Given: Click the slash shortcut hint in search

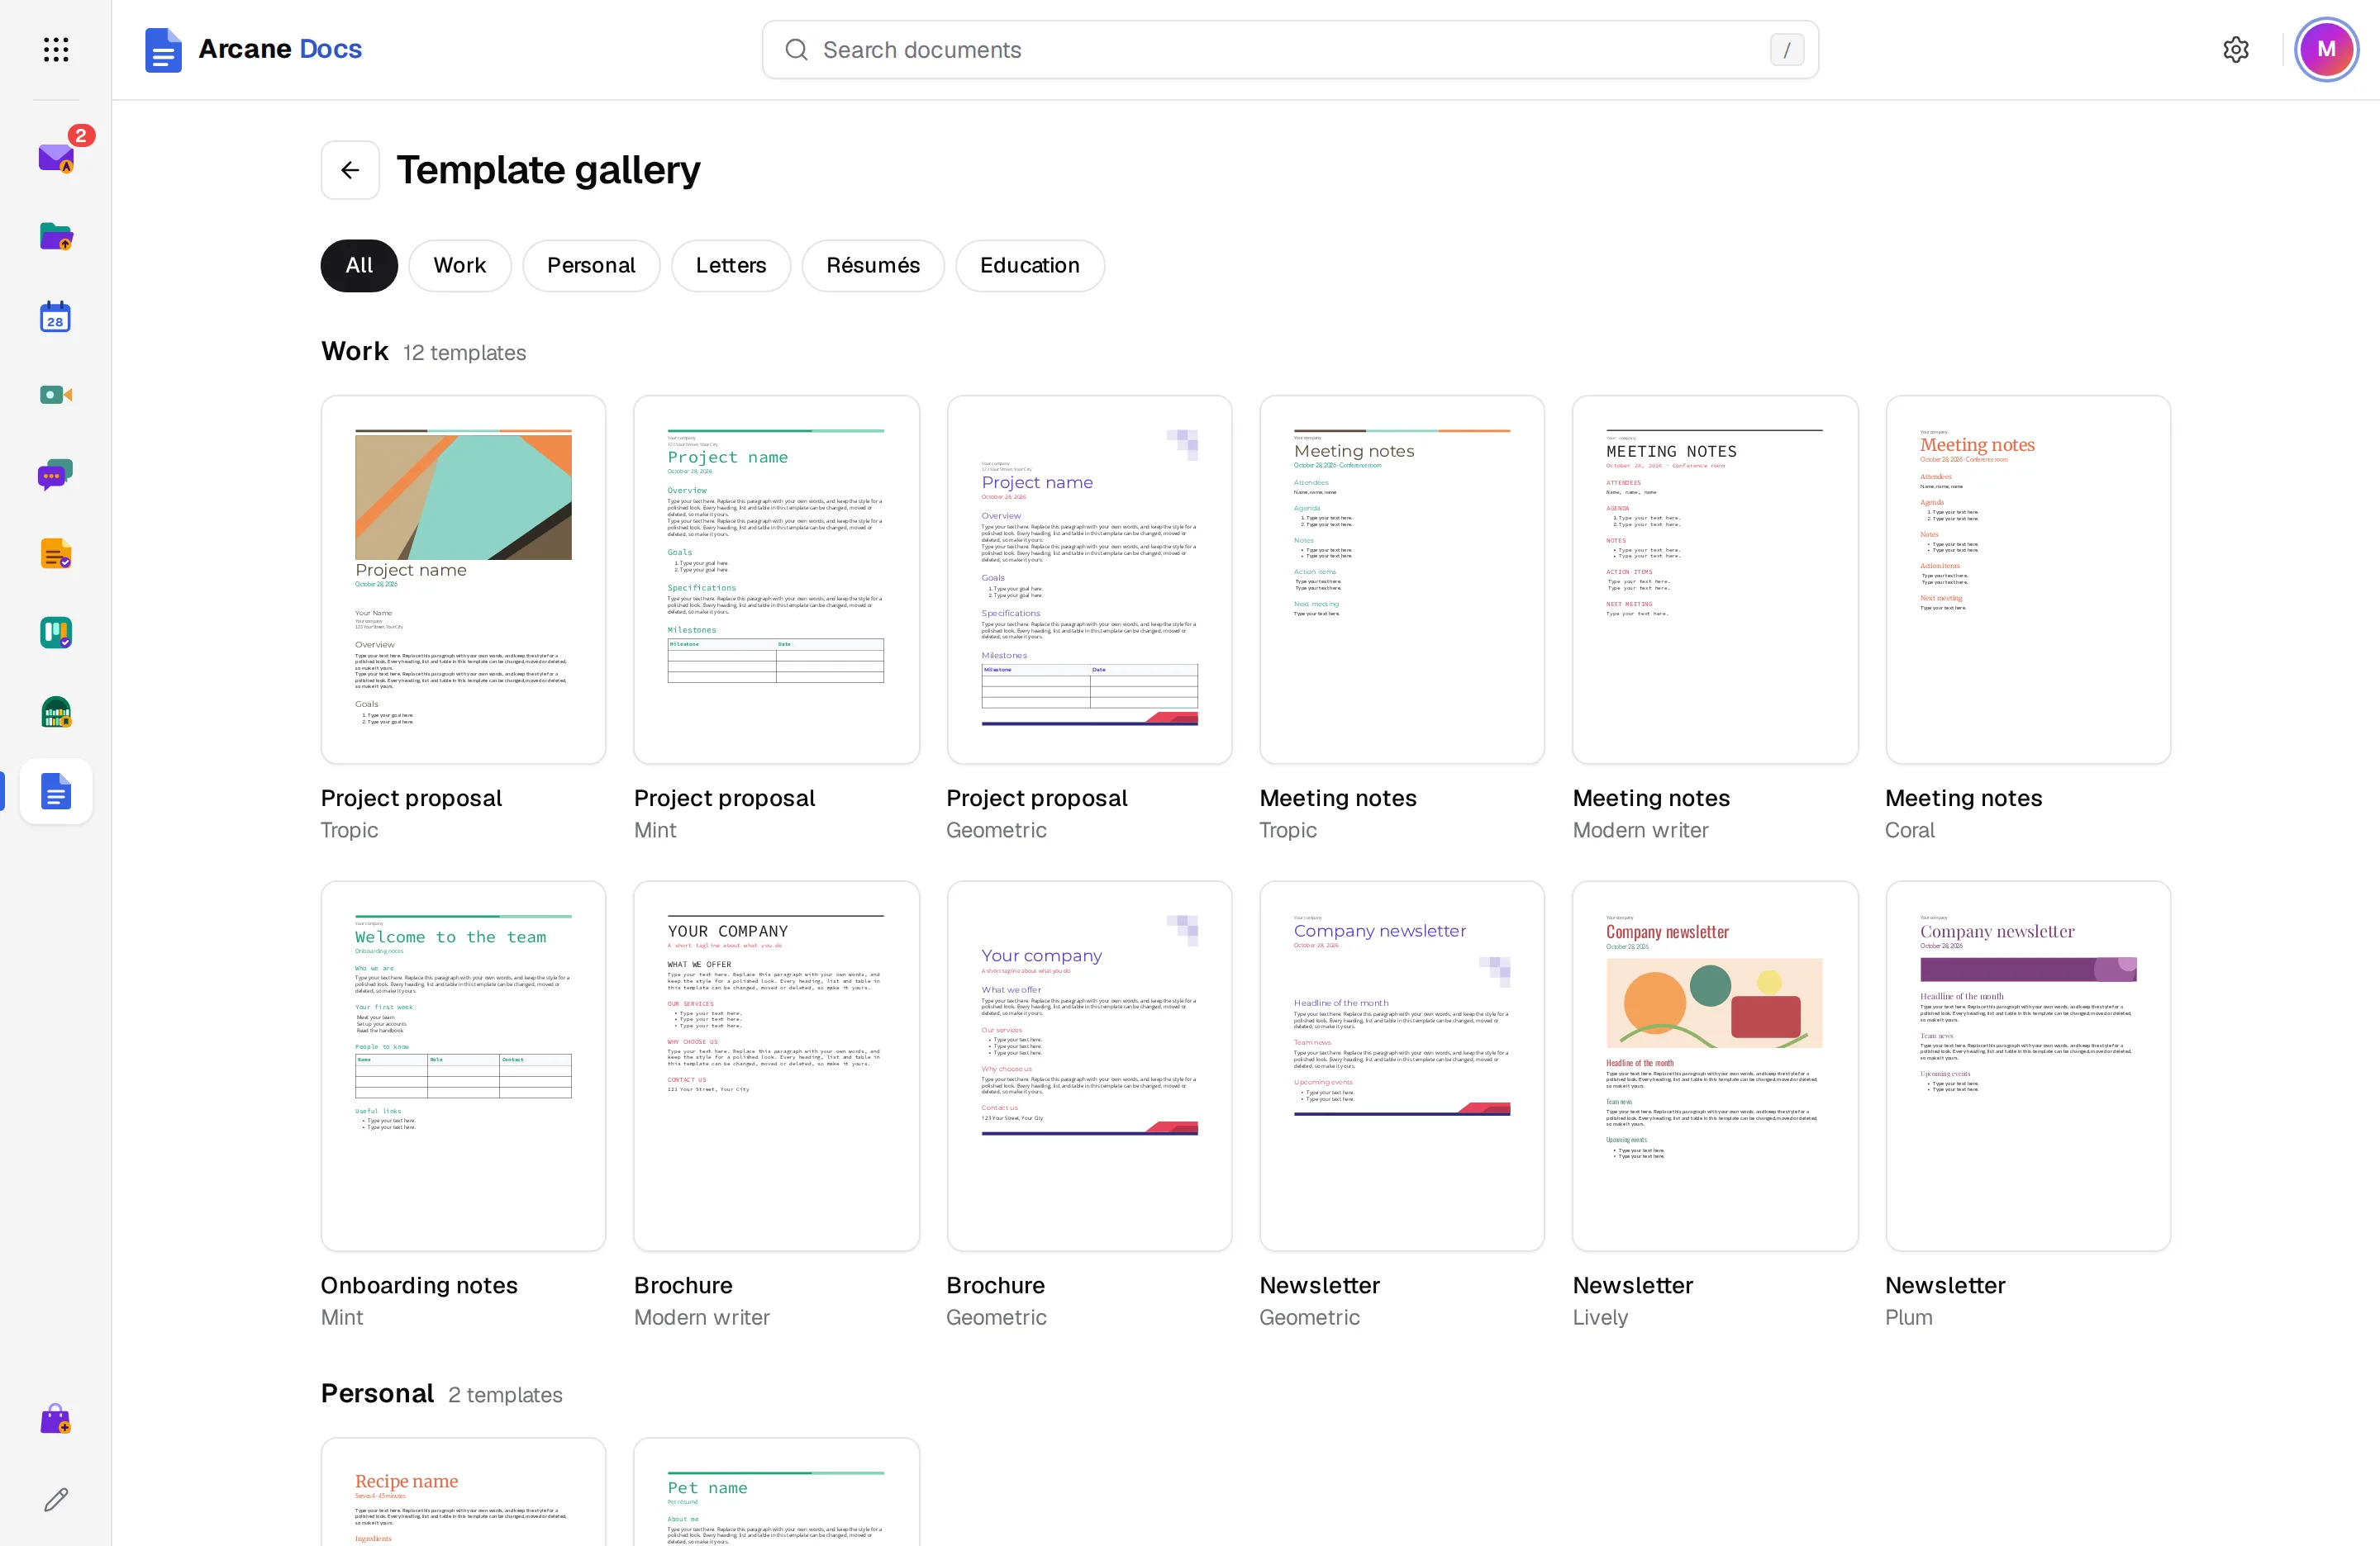Looking at the screenshot, I should (x=1787, y=49).
